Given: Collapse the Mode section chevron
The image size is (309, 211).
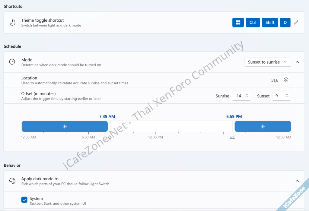Looking at the screenshot, I should (x=297, y=62).
